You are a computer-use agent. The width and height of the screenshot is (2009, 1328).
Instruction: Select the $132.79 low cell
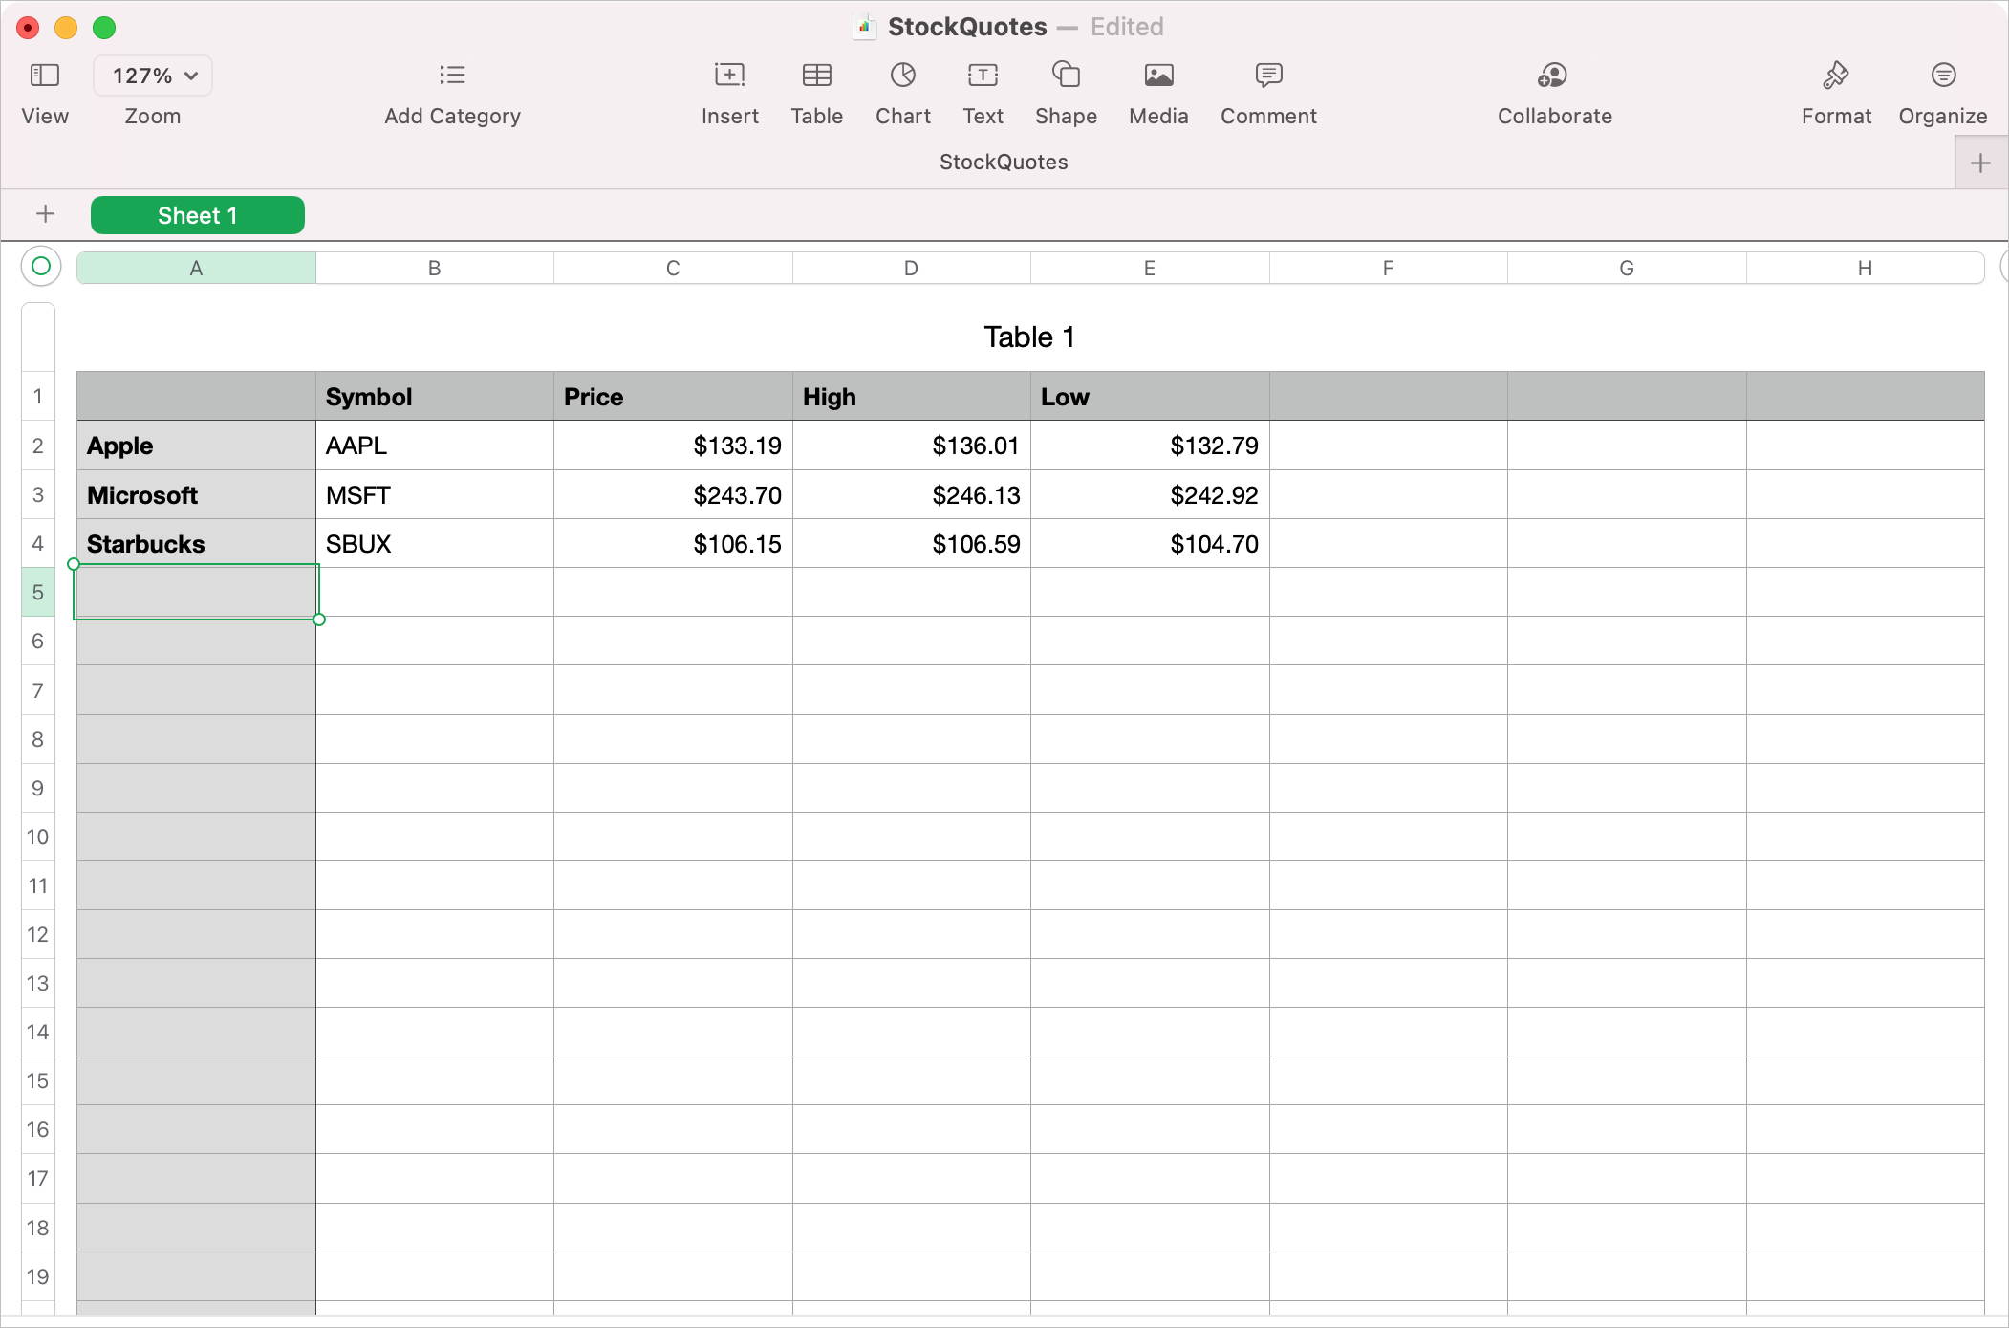(x=1150, y=446)
